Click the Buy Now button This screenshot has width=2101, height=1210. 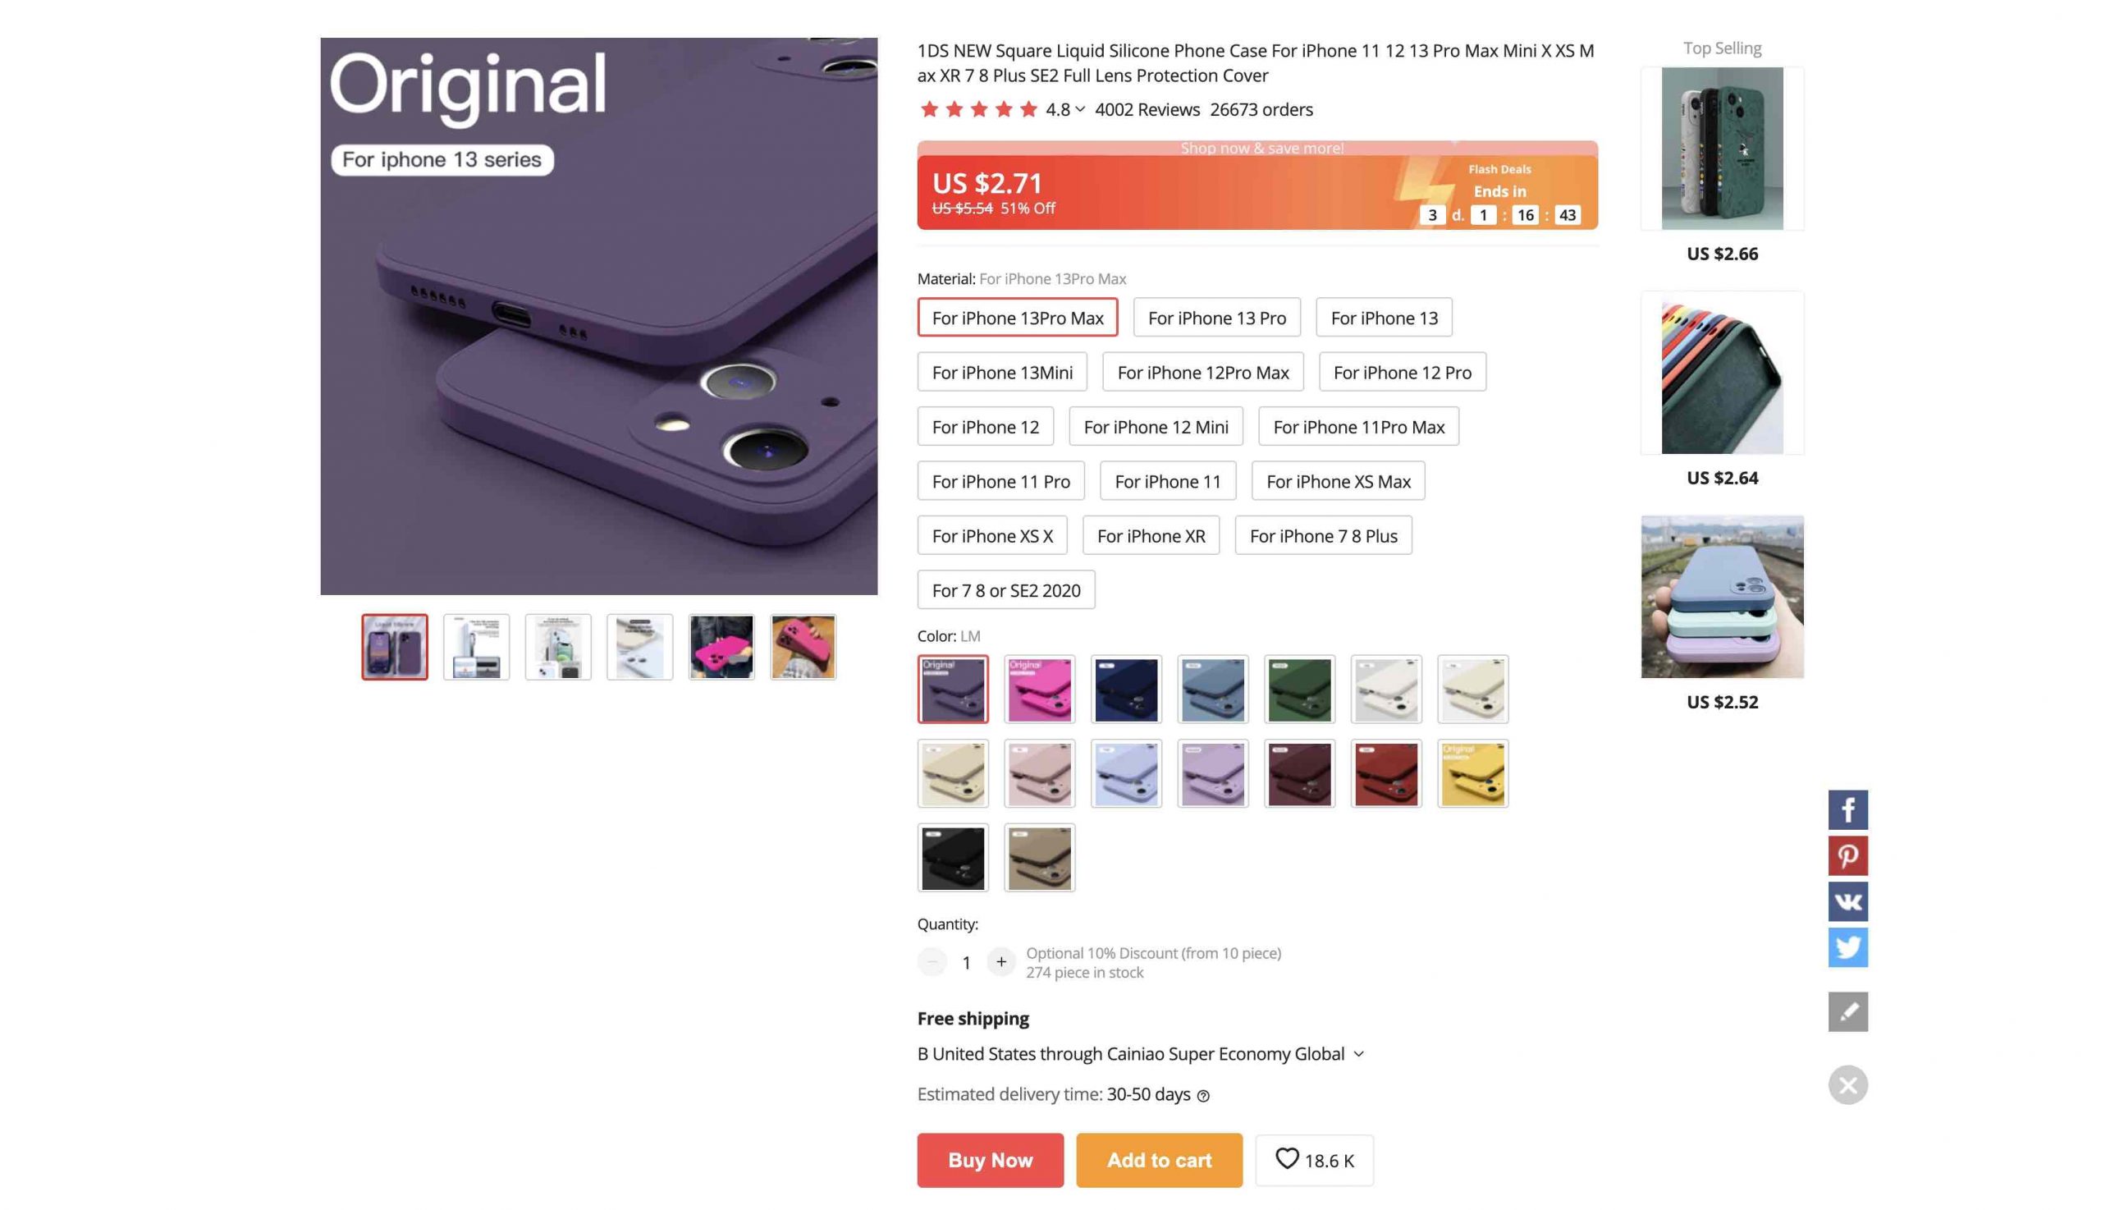point(990,1160)
